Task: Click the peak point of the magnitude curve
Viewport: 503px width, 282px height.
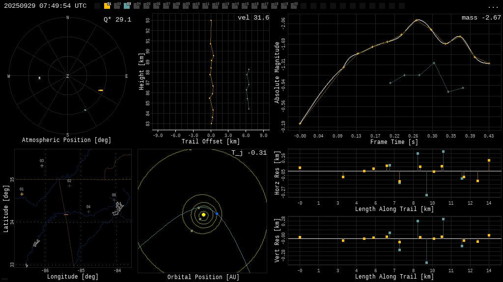Action: click(416, 20)
